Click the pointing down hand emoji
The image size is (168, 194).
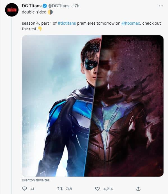pos(40,29)
